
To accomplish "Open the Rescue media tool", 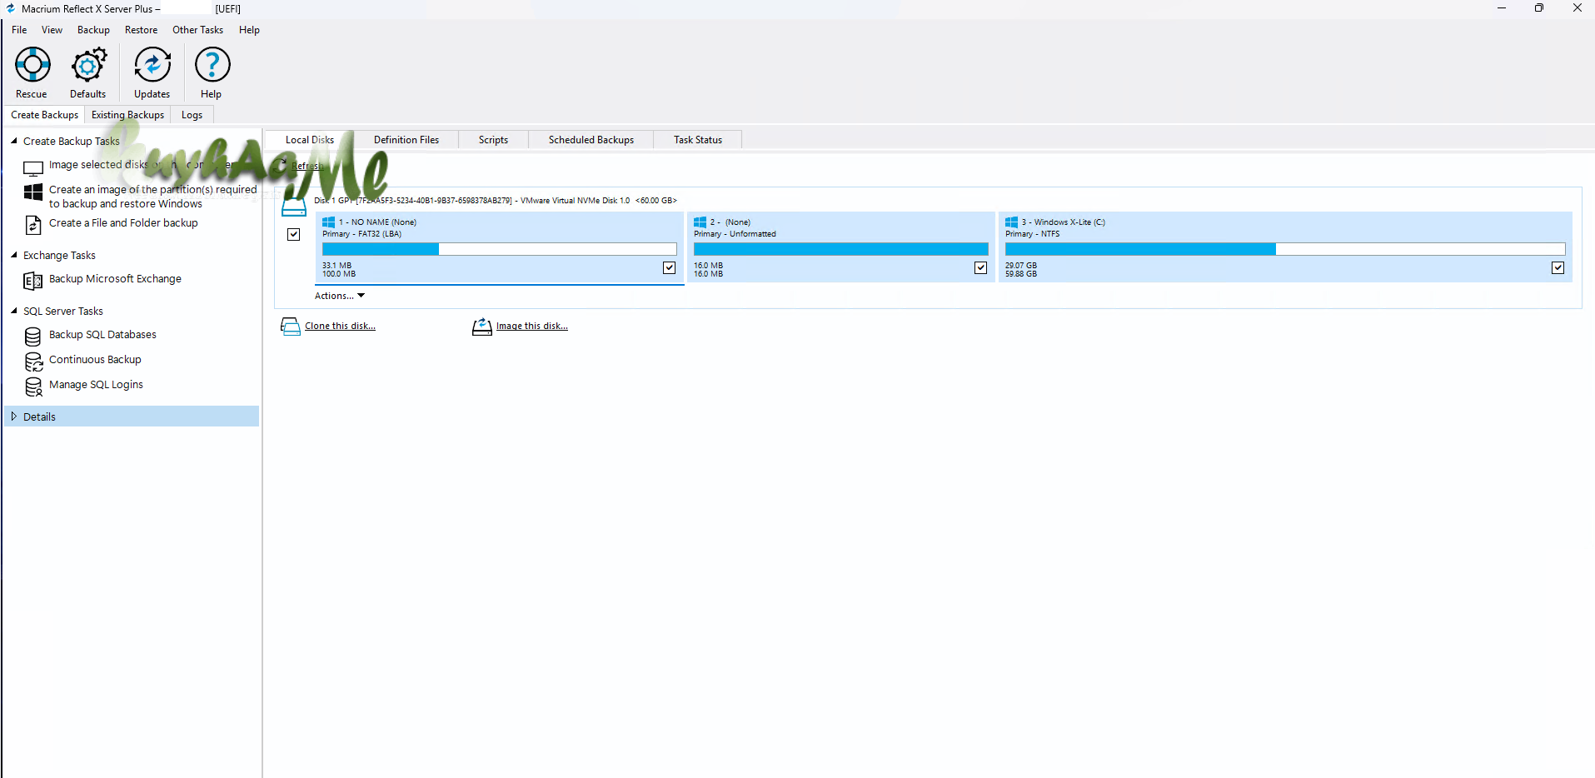I will (32, 64).
